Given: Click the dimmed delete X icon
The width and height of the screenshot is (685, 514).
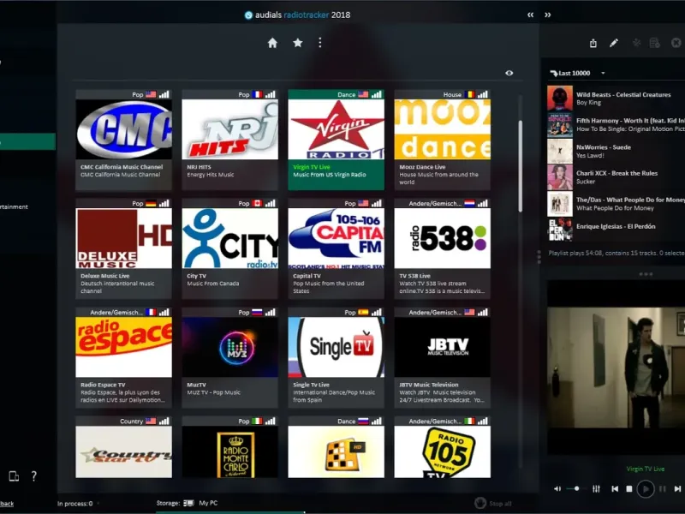Looking at the screenshot, I should pos(676,43).
